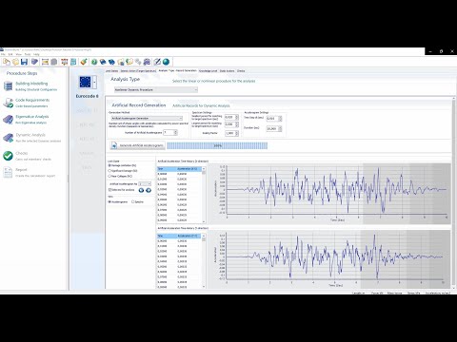Screen dimensions: 457x342
Task: Open the Artificial Accelerogram No. dropdown
Action: pyautogui.click(x=145, y=184)
